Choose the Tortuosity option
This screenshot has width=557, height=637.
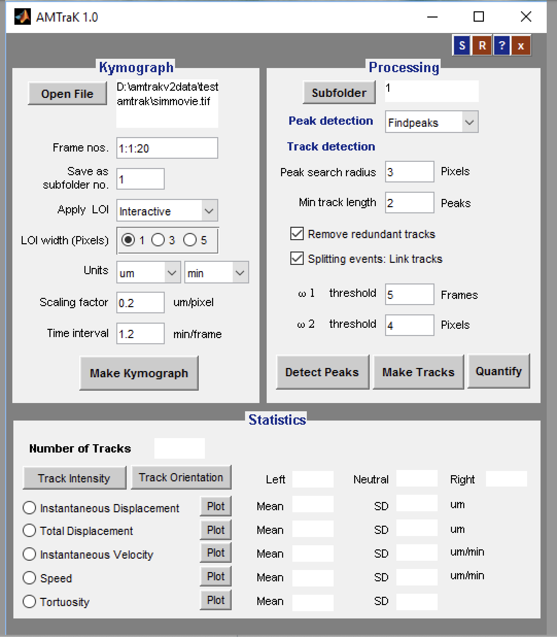(29, 601)
